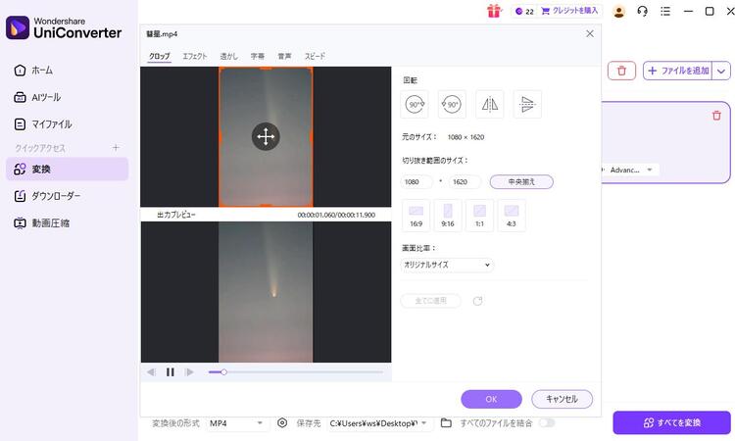The height and width of the screenshot is (441, 735).
Task: Click the playback progress slider handle
Action: pyautogui.click(x=224, y=372)
